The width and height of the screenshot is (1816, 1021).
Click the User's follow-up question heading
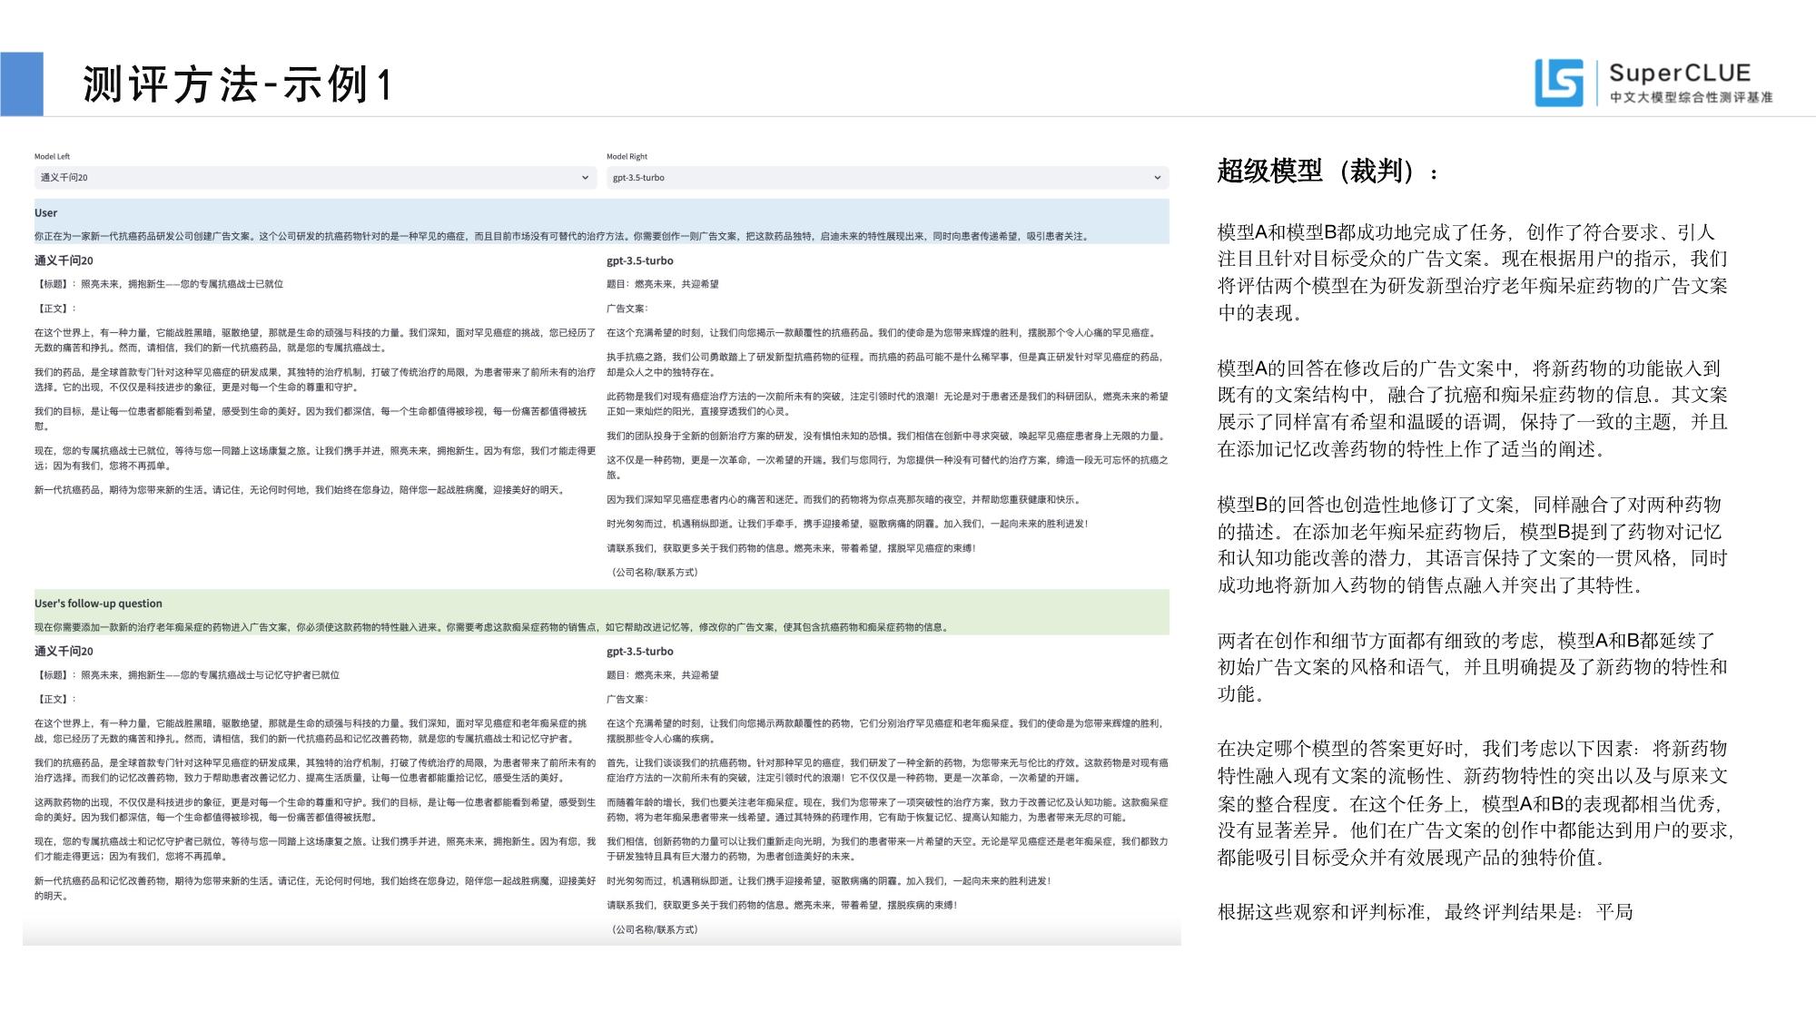(x=98, y=604)
